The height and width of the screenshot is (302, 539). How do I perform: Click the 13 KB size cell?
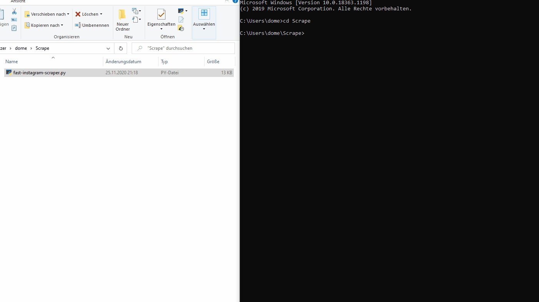(227, 73)
